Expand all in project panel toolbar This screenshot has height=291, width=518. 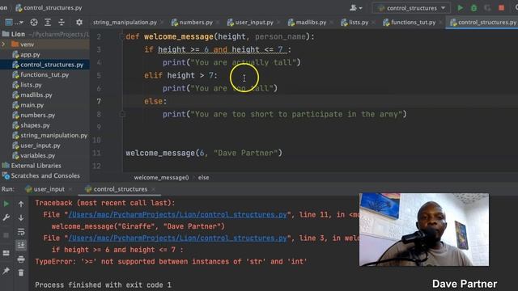point(48,23)
